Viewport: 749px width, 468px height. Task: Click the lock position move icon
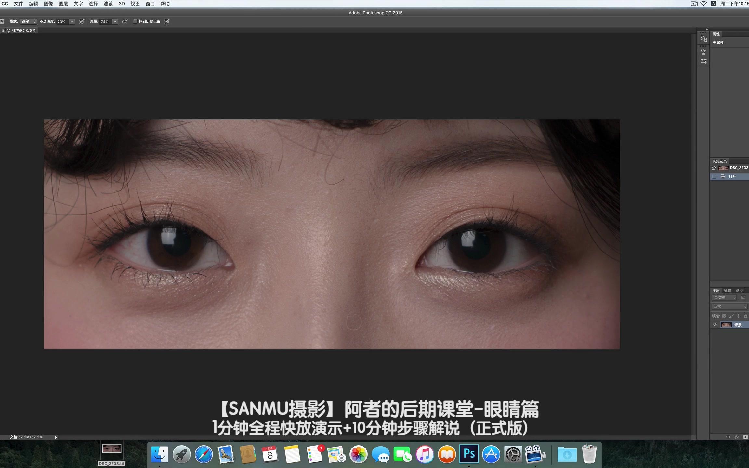738,316
